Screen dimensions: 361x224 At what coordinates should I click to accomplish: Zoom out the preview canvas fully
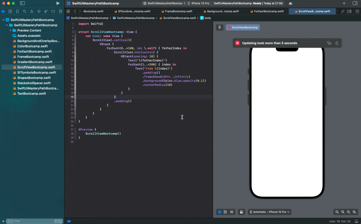(337, 212)
